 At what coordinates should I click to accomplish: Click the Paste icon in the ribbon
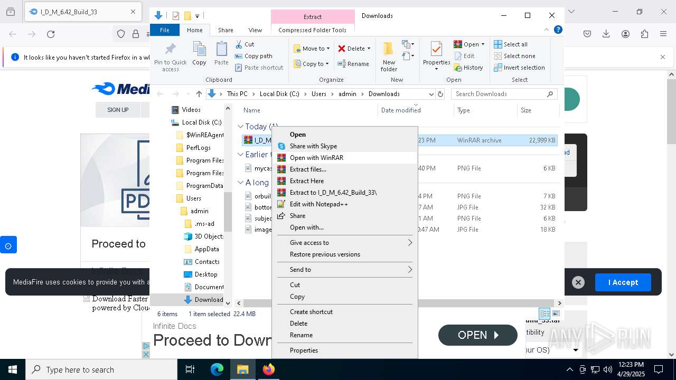tap(221, 49)
